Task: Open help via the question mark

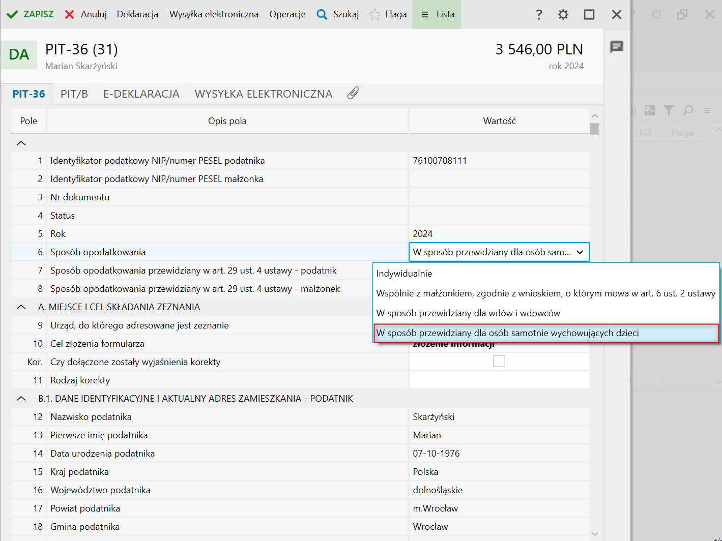Action: coord(539,14)
